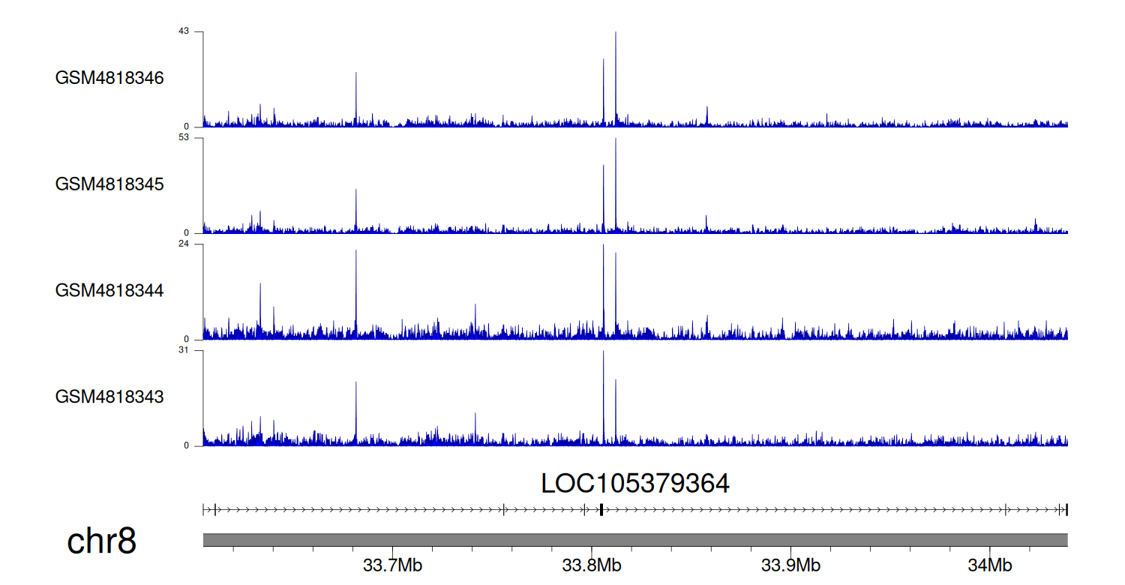This screenshot has height=585, width=1125.
Task: Click the y-axis maximum value 43
Action: coord(184,31)
